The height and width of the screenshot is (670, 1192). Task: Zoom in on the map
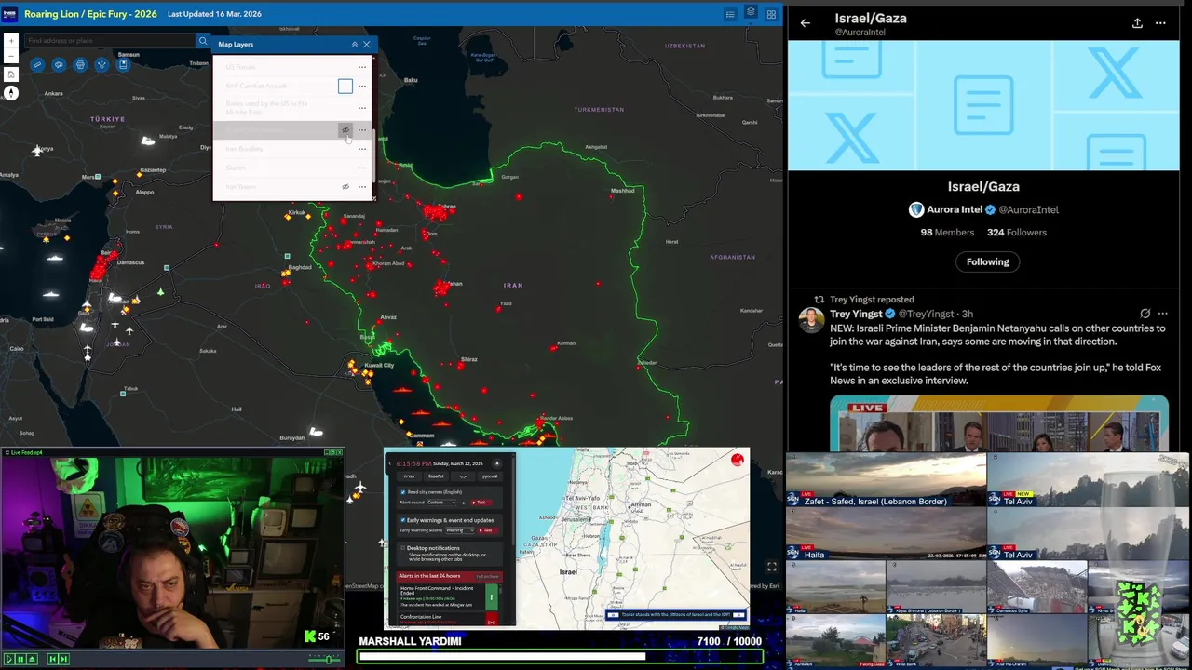[x=11, y=41]
